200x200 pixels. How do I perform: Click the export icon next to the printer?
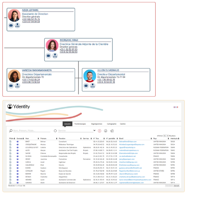(112, 131)
